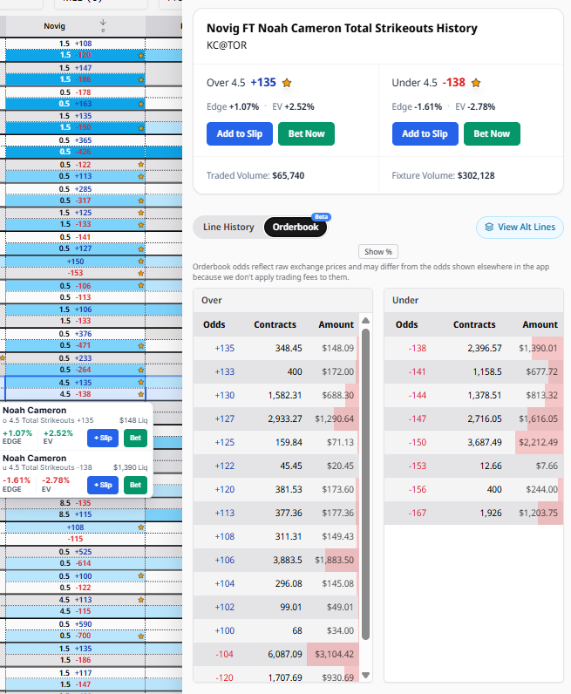Click Bet on Noah Cameron over popup card

[x=135, y=438]
